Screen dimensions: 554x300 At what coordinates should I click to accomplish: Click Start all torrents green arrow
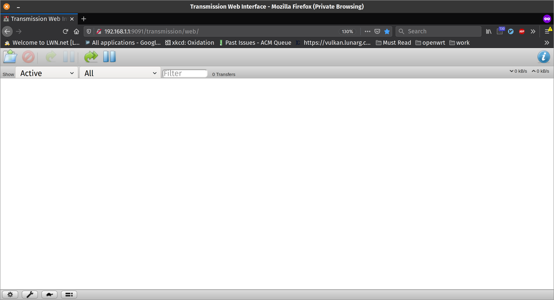(91, 57)
